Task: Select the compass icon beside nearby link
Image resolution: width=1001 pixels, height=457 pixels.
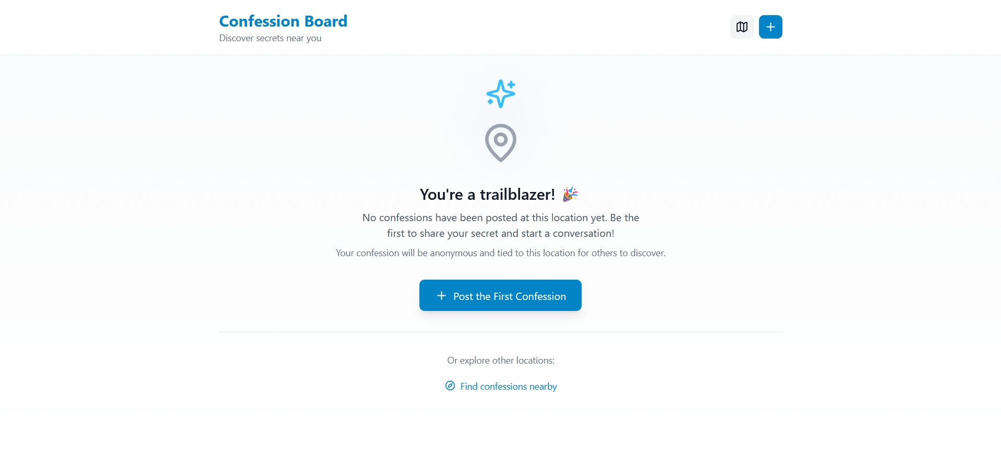Action: 450,386
